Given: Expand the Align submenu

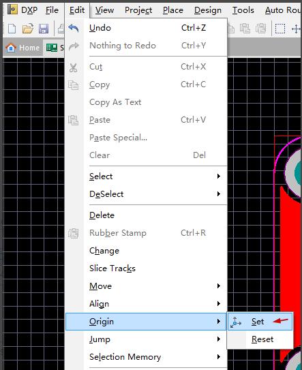Looking at the screenshot, I should (x=146, y=304).
